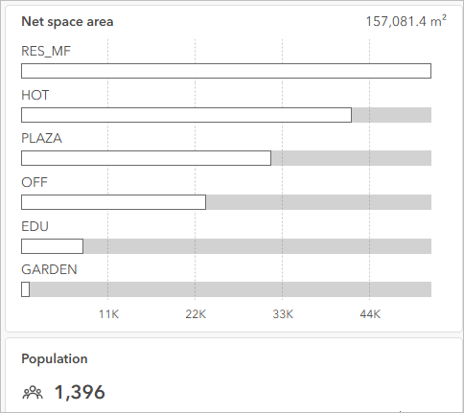This screenshot has width=464, height=413.
Task: Click the HOT category label
Action: tap(35, 95)
